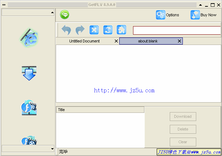
Task: Open the green chat support icon
Action: [x=65, y=15]
